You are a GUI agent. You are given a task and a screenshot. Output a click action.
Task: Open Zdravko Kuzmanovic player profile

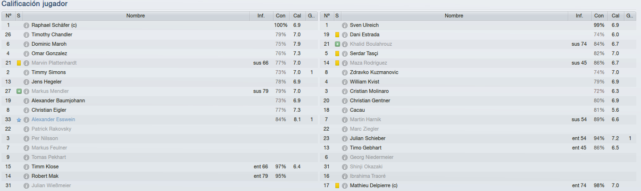point(374,72)
